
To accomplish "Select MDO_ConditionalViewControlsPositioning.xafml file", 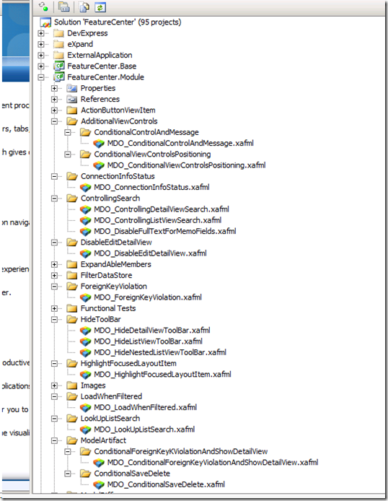I will tap(186, 165).
